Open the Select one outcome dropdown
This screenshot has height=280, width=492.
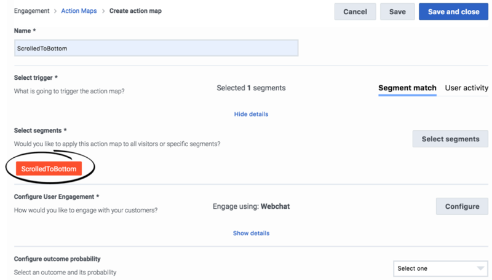[x=440, y=269]
